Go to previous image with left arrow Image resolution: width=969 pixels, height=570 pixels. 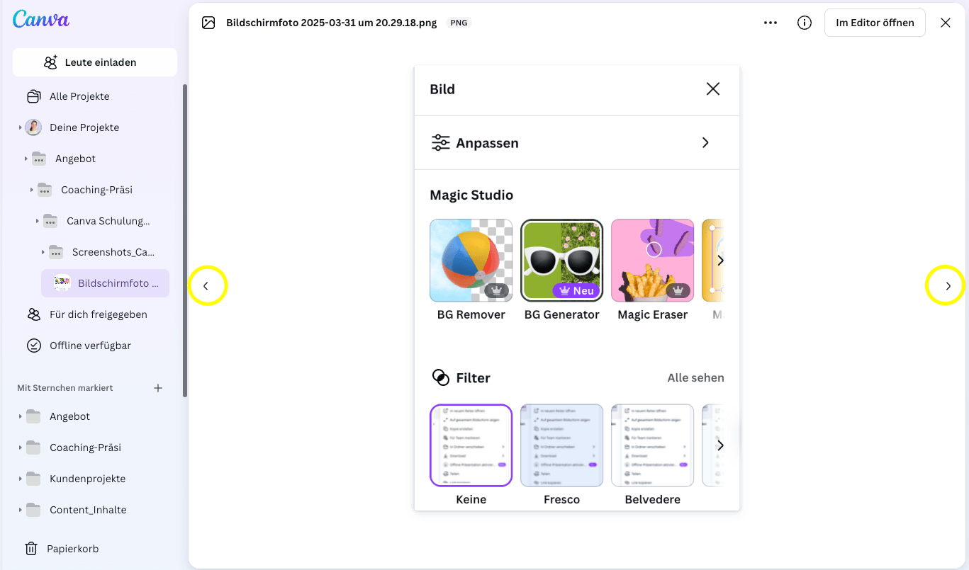tap(206, 286)
